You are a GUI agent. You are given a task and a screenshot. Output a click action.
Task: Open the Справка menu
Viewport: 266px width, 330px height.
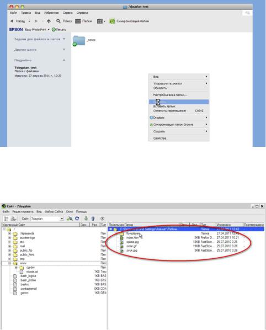tap(82, 13)
